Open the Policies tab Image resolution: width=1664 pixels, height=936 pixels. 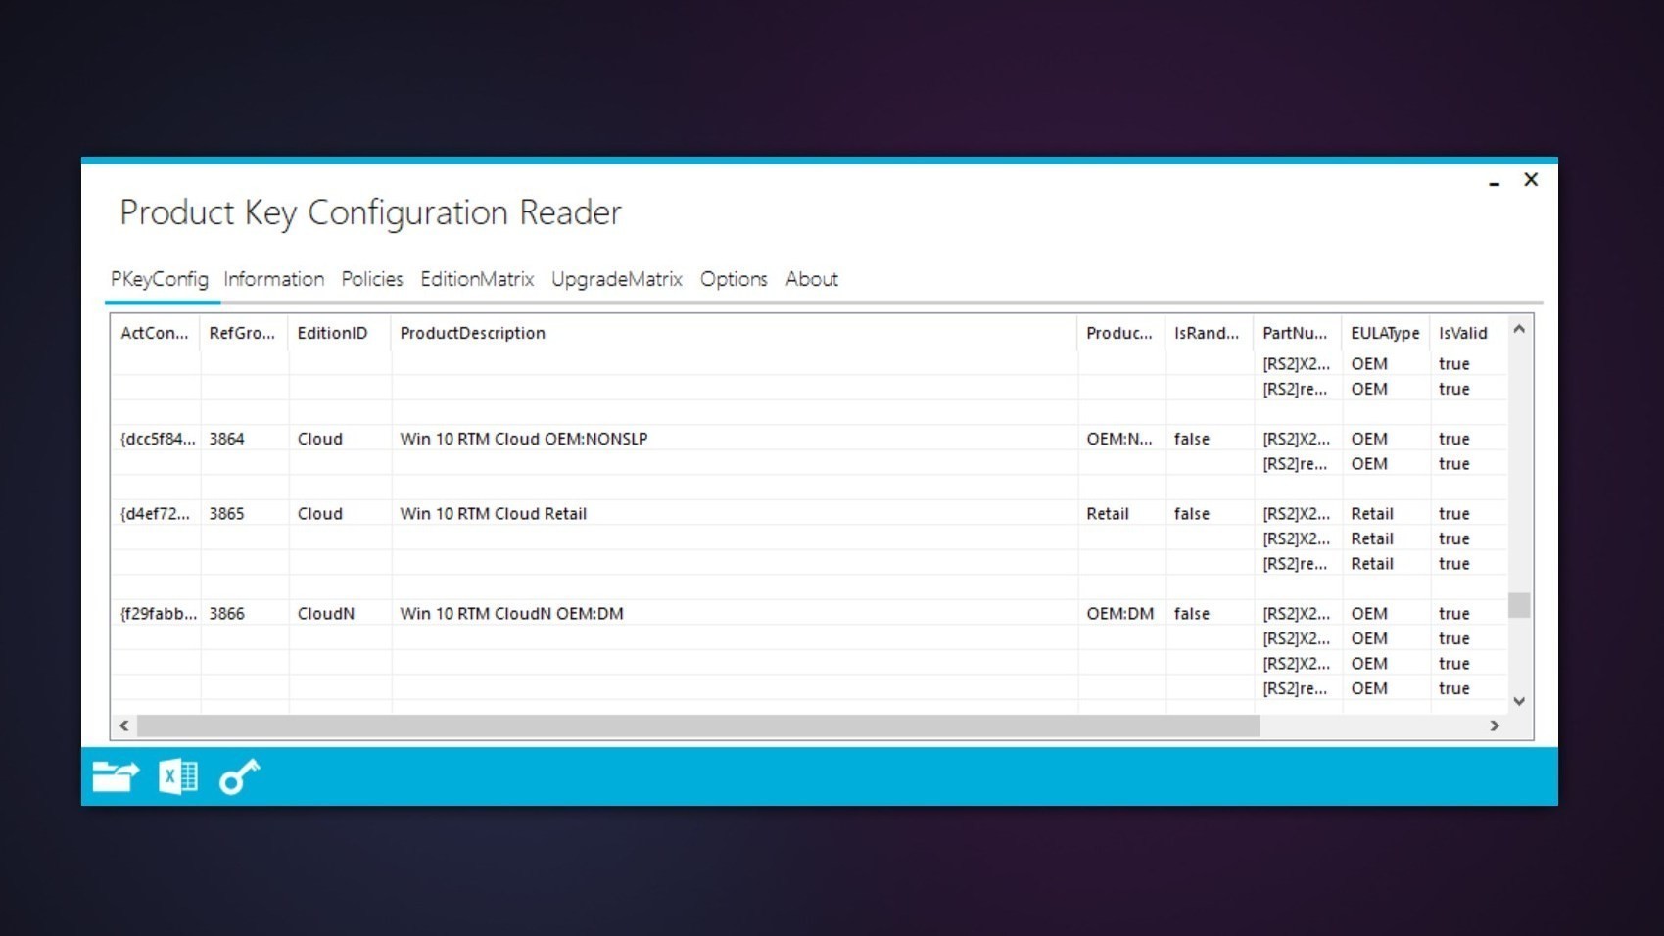click(x=371, y=279)
